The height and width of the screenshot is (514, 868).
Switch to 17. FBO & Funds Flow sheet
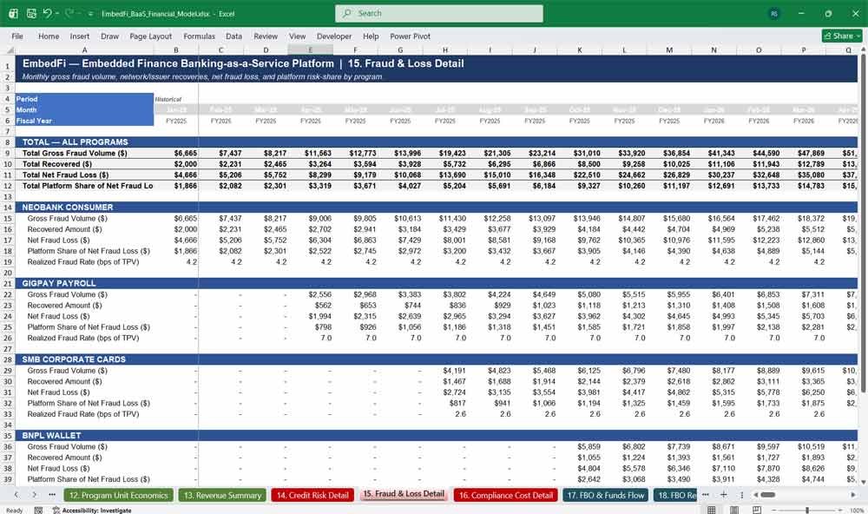coord(606,495)
